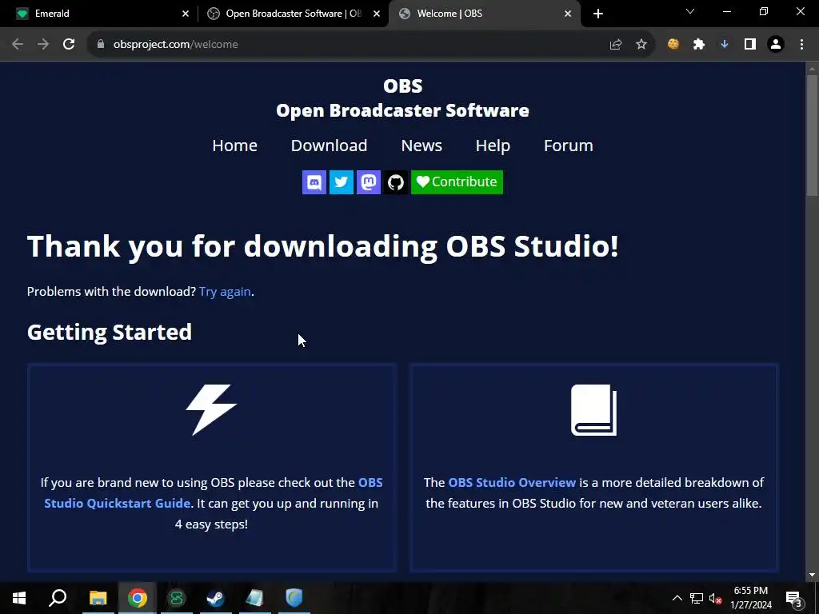
Task: Click the page vertical scrollbar thumb
Action: (812, 136)
